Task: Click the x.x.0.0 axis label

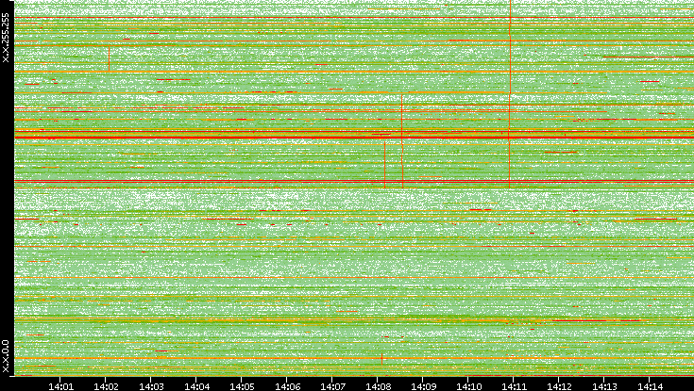Action: click(x=6, y=356)
